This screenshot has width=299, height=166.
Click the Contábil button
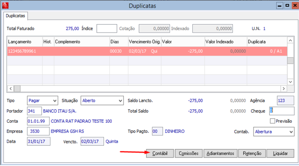160,153
